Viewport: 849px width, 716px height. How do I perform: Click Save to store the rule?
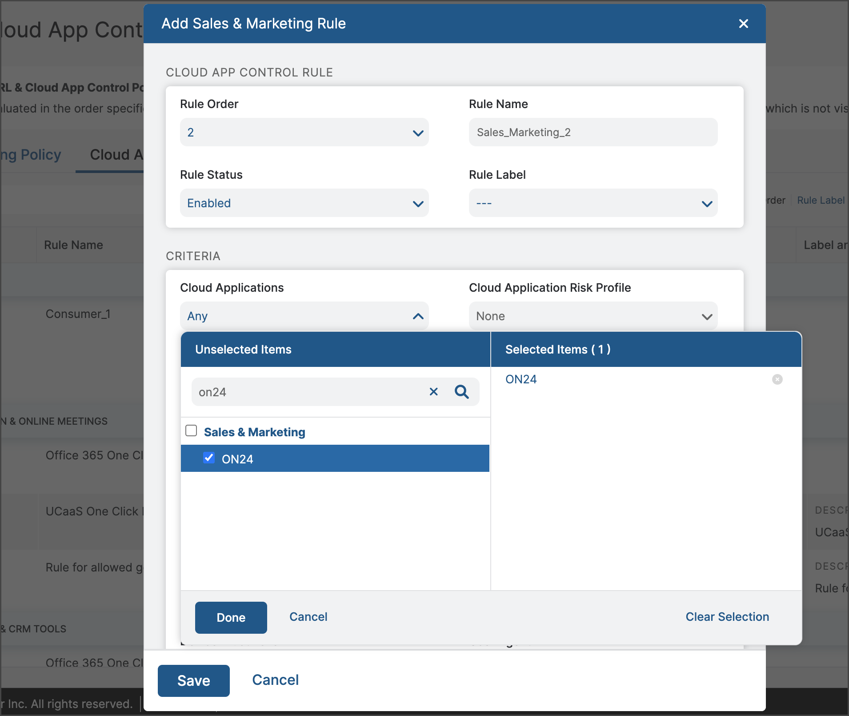193,680
